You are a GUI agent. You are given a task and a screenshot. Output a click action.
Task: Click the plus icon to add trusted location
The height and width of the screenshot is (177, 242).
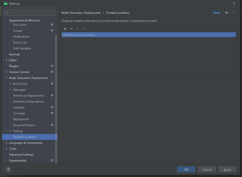[x=65, y=29]
